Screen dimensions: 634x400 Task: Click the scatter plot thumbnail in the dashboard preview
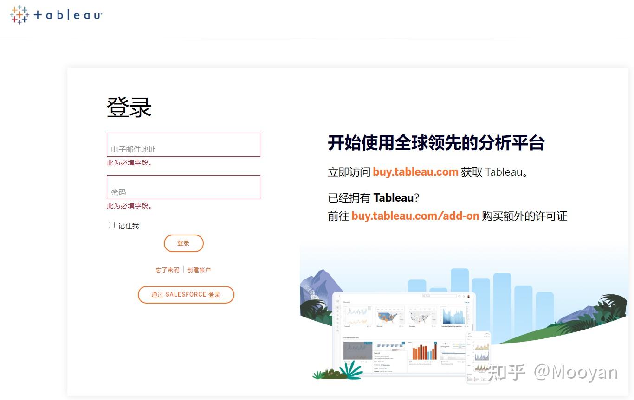[x=421, y=316]
